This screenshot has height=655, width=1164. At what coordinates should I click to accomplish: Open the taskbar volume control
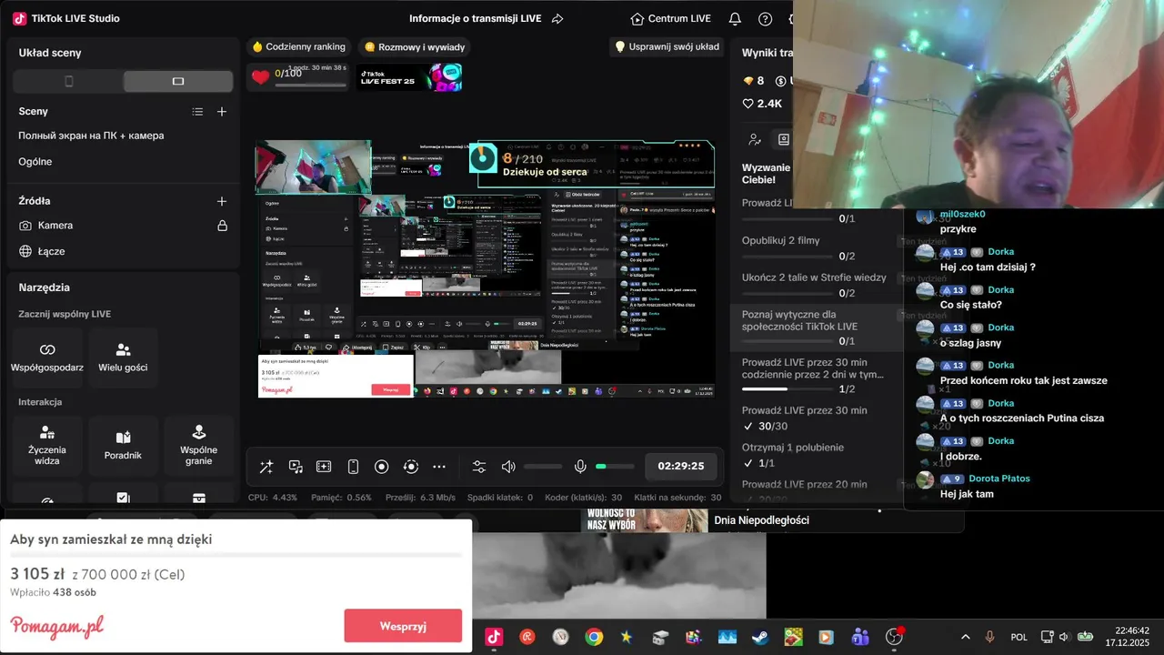click(1064, 637)
